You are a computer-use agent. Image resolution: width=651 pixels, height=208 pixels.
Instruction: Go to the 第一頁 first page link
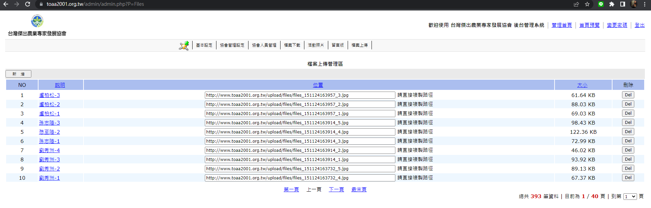point(291,190)
